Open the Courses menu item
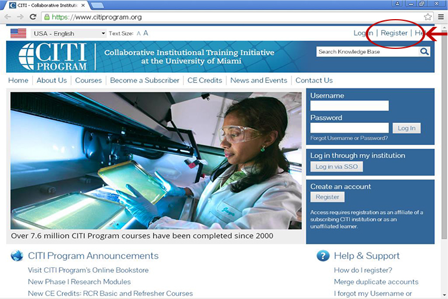This screenshot has height=299, width=448. click(x=88, y=80)
